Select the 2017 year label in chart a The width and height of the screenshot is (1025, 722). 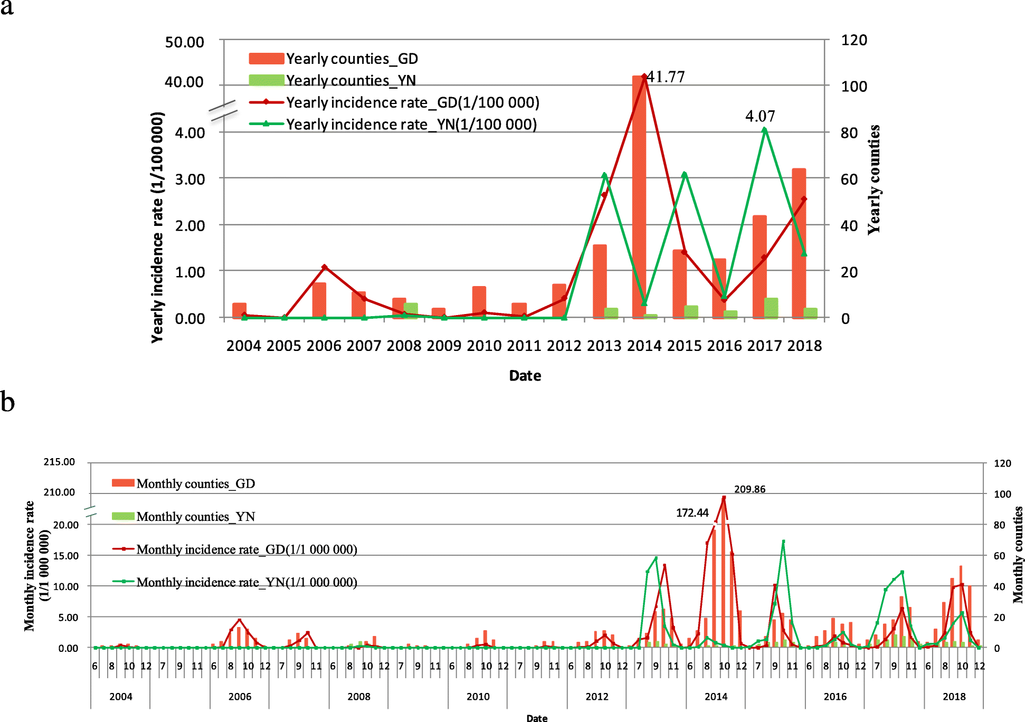764,346
